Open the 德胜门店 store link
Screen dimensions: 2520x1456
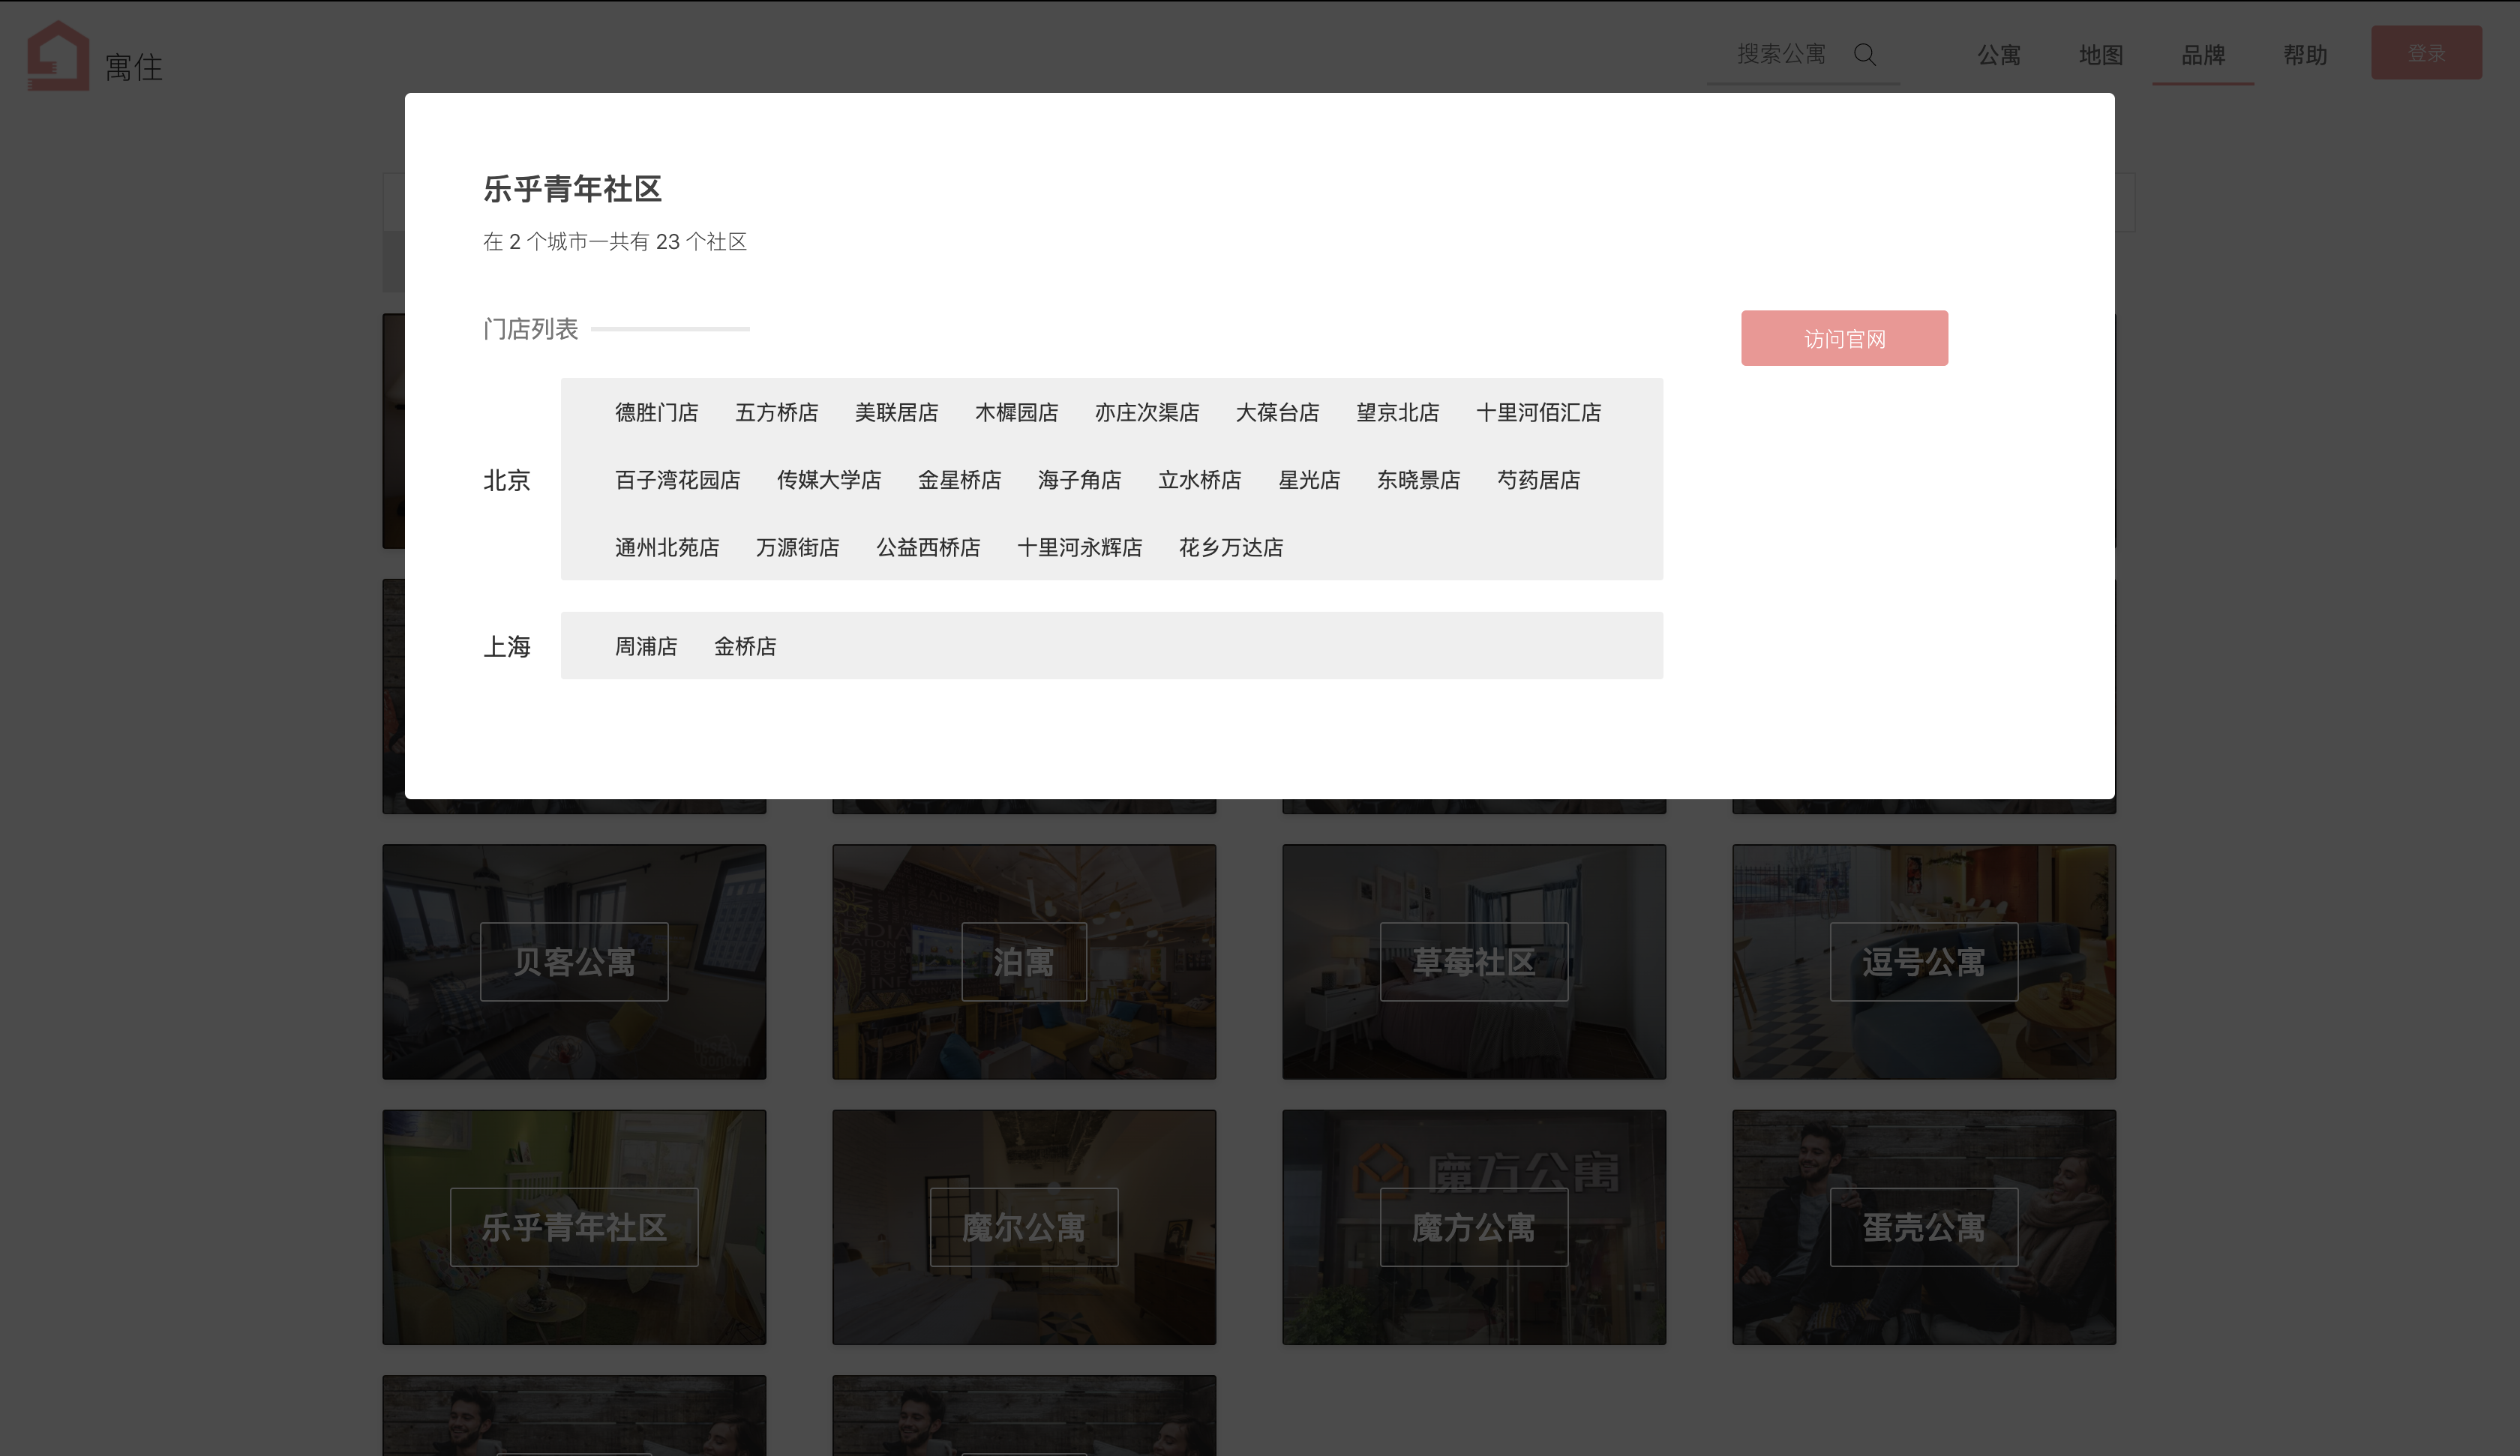click(x=656, y=413)
